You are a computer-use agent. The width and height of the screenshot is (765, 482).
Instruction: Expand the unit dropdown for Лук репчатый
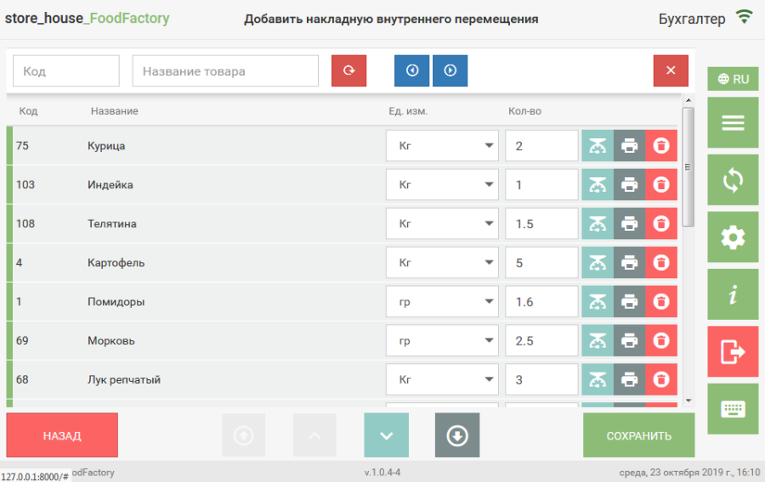(x=442, y=380)
